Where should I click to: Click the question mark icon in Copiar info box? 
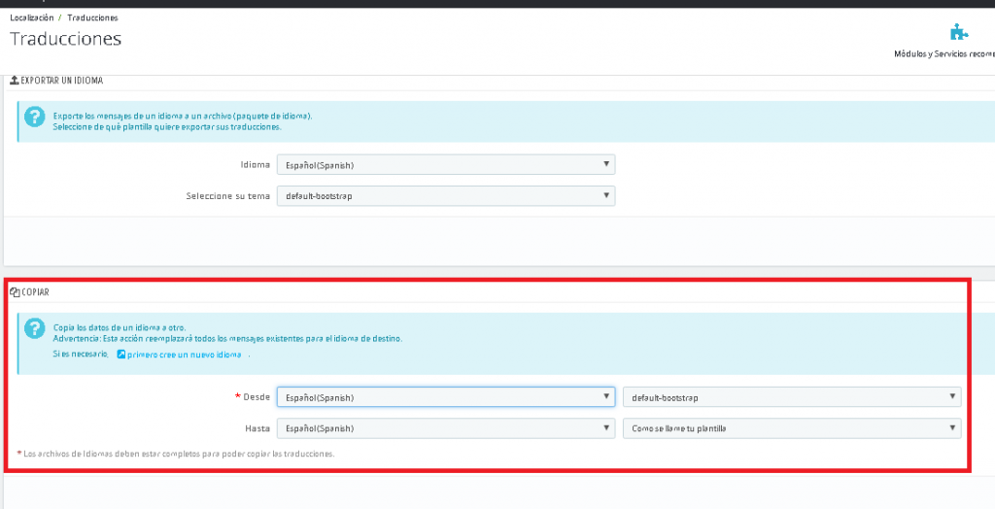coord(35,329)
